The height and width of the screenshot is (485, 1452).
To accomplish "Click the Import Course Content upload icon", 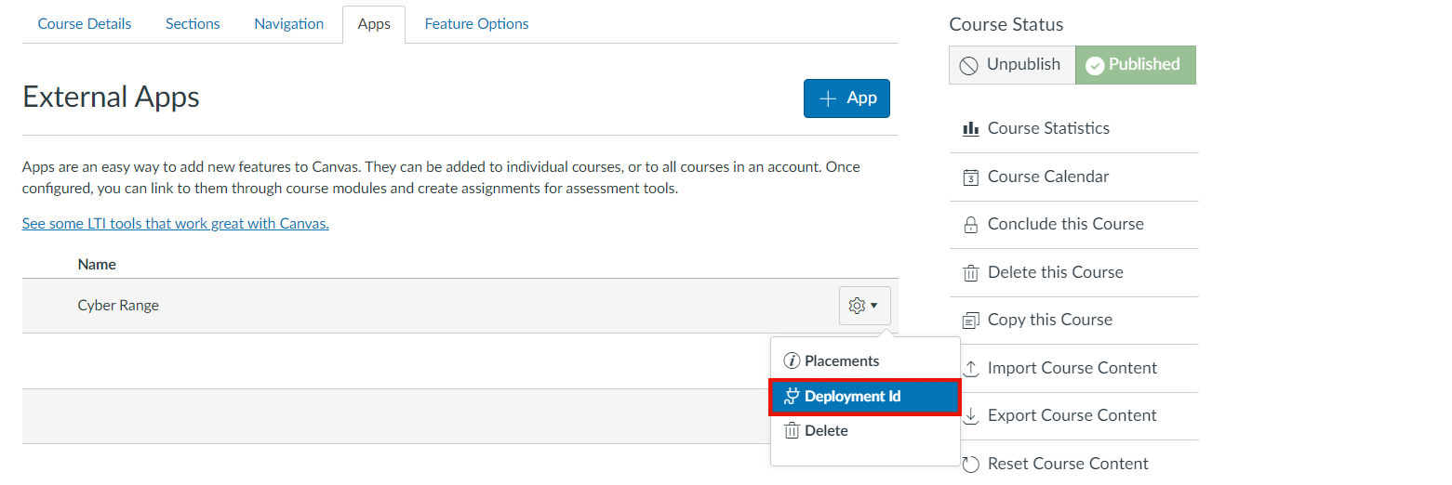I will 970,369.
